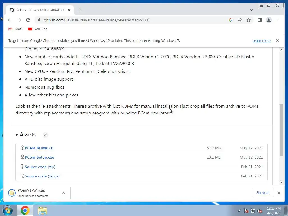Click the archive icon beside Source code (tar.gz)
The height and width of the screenshot is (216, 288).
click(22, 176)
